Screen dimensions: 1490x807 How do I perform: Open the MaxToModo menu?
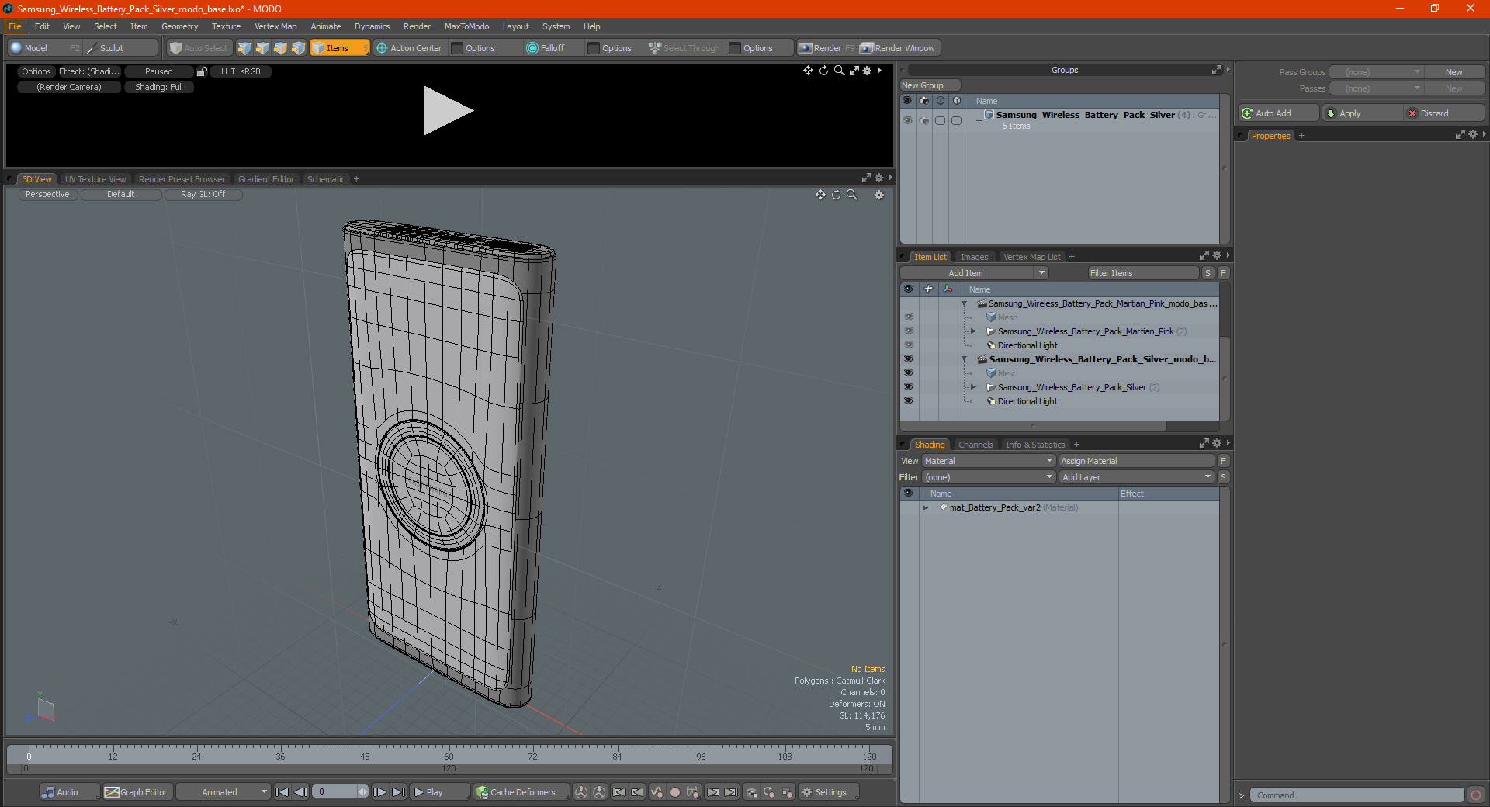[x=466, y=26]
